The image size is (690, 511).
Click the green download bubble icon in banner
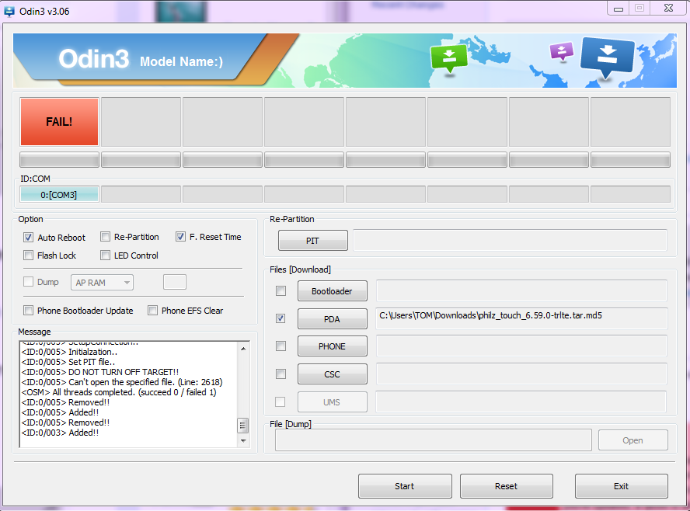point(449,59)
